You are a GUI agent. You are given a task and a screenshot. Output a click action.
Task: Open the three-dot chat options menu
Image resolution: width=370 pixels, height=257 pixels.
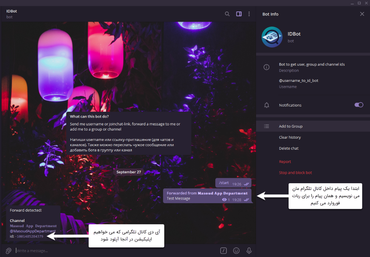(249, 14)
